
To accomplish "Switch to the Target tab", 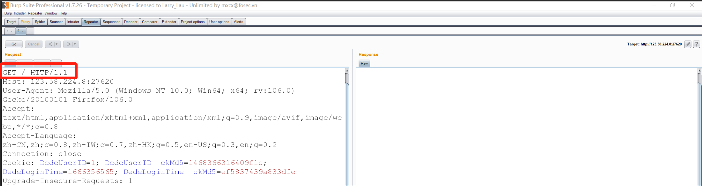I will point(11,22).
